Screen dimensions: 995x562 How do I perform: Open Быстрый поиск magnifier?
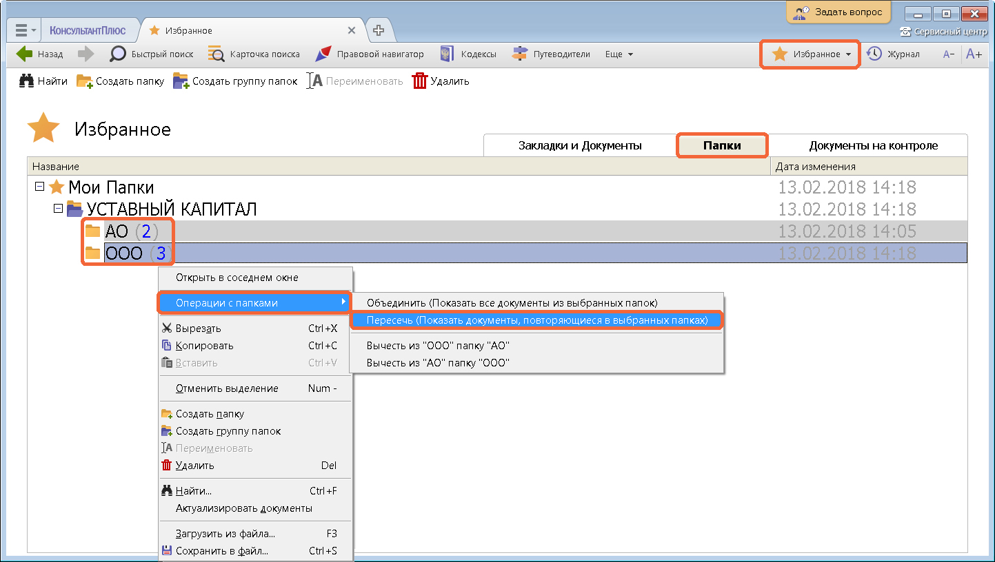tap(152, 54)
